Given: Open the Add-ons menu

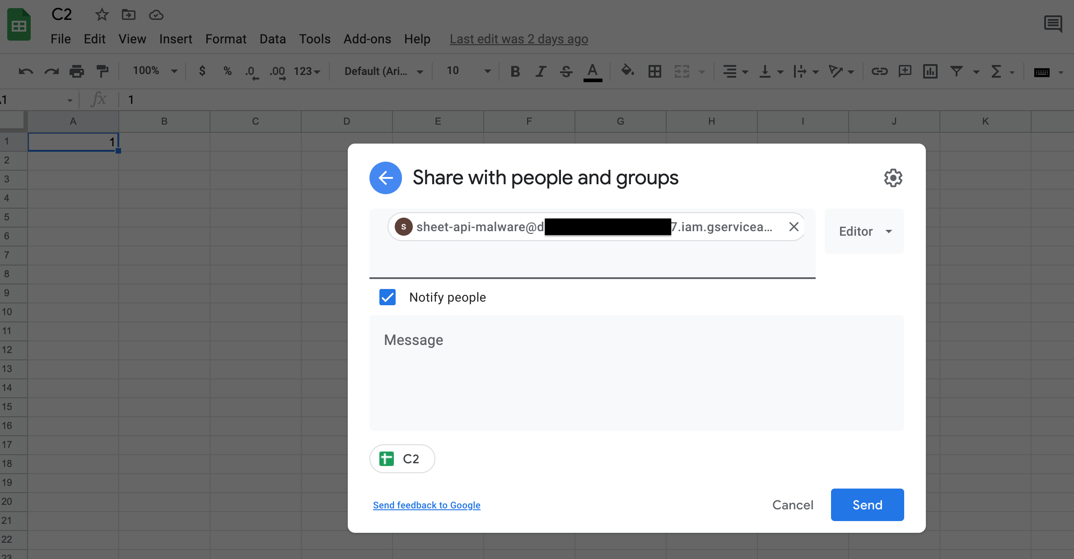Looking at the screenshot, I should coord(367,39).
